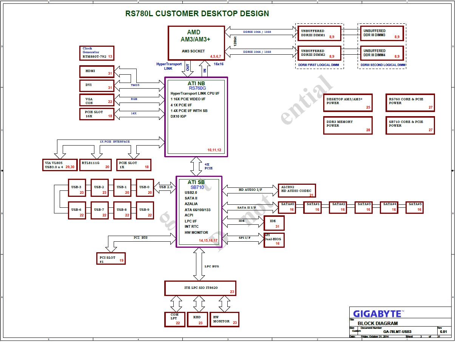Click the COM LPT block
Viewport: 455px width, 342px height.
175,319
